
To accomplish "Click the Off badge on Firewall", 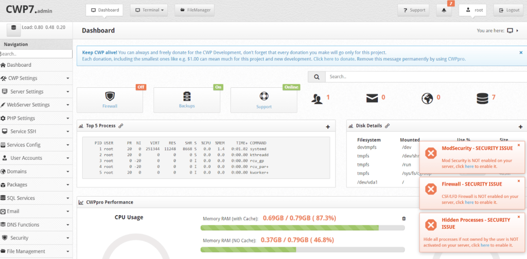I will coord(141,87).
